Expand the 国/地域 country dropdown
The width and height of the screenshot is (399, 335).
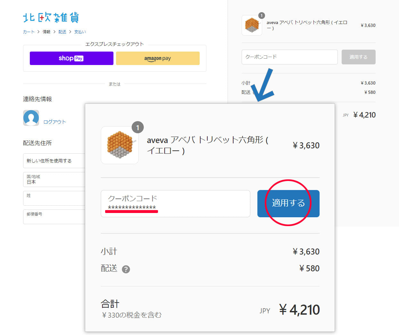pos(54,179)
